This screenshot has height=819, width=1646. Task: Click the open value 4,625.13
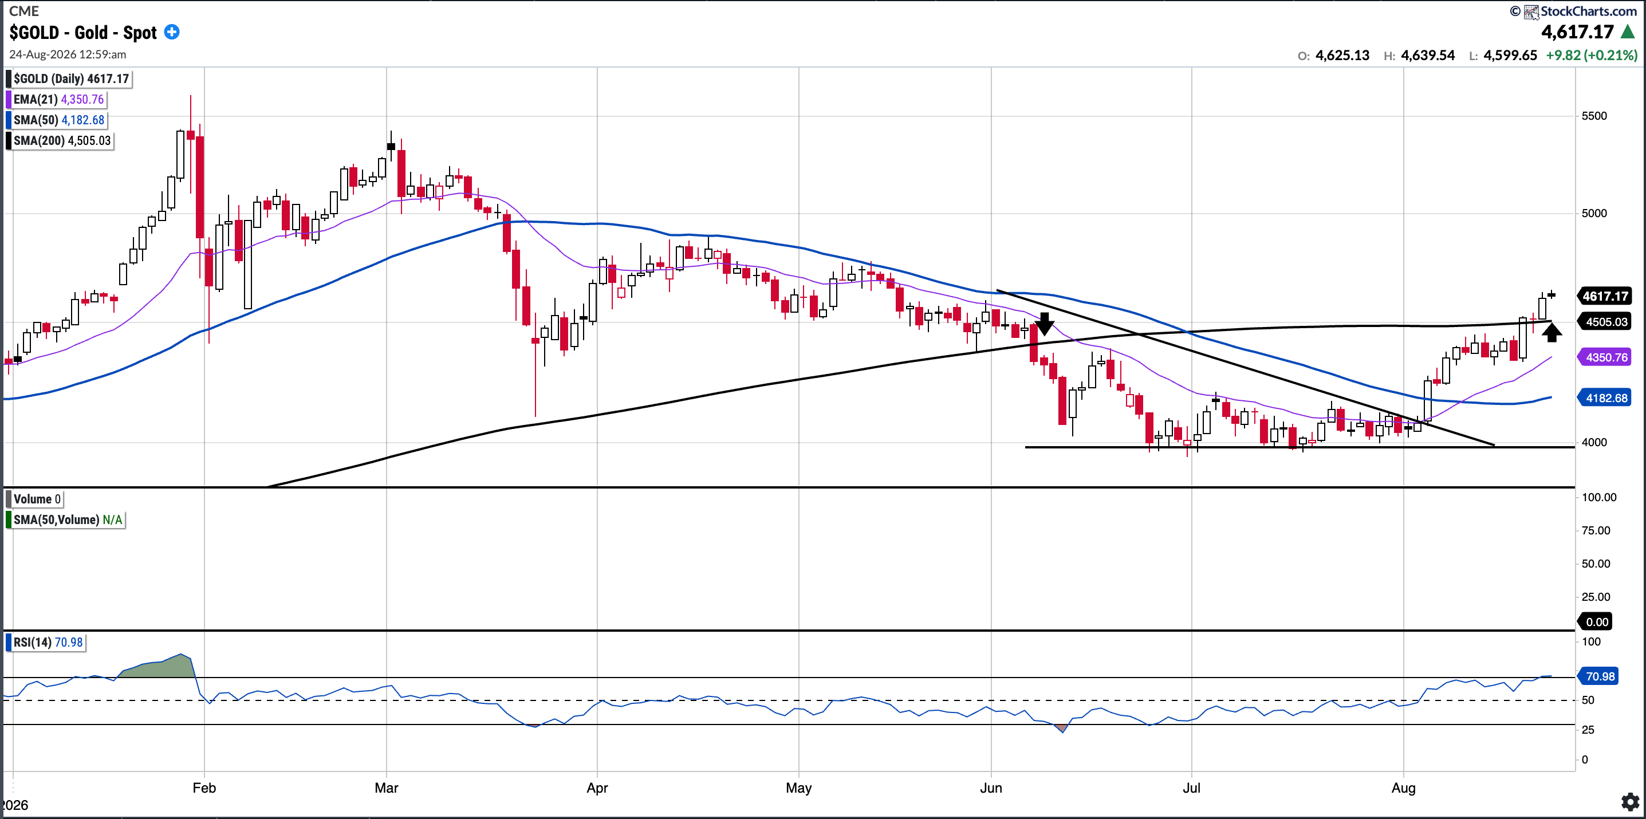tap(1342, 56)
